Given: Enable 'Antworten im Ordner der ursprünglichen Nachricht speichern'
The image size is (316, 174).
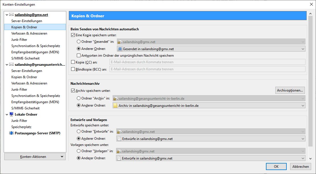Looking at the screenshot, I should pos(79,56).
